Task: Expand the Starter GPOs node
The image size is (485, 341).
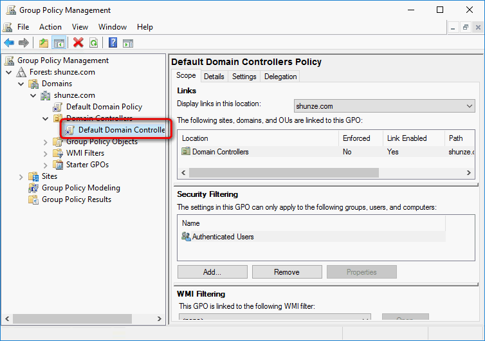Action: click(x=46, y=165)
